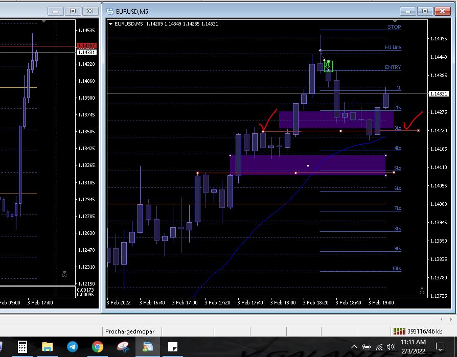Screen dimensions: 457x357
Task: Click the 1.14000 price scale label
Action: (x=439, y=204)
